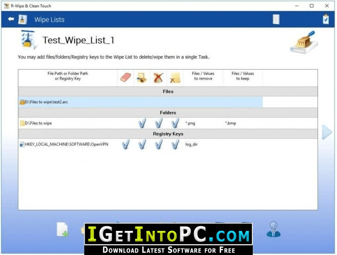Screen dimensions: 337x255
Task: Click the crossed-out brush column header
Action: pos(158,78)
